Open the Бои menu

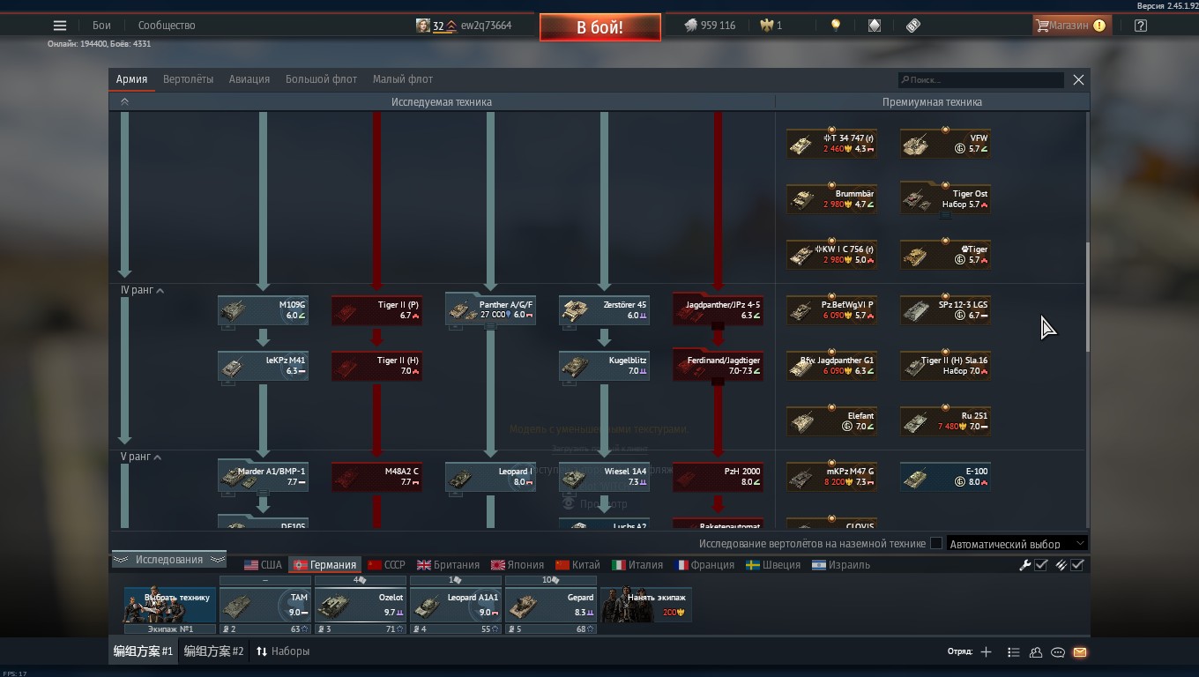pyautogui.click(x=101, y=26)
